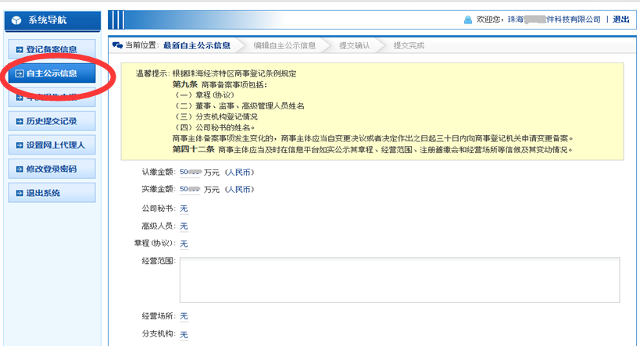Open 历史提交记录 page
Image resolution: width=640 pixels, height=349 pixels.
(x=52, y=121)
